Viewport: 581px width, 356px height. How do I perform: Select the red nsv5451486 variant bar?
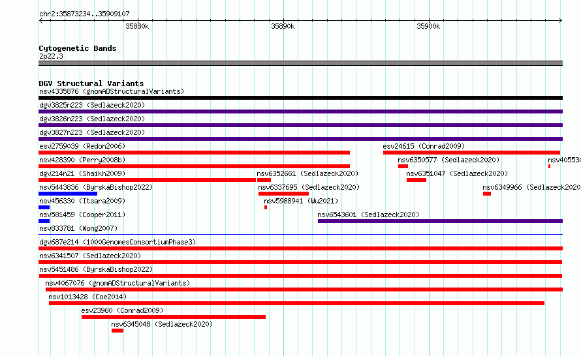[x=300, y=276]
